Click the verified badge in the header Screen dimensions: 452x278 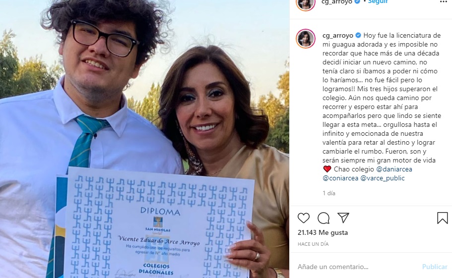tap(357, 1)
